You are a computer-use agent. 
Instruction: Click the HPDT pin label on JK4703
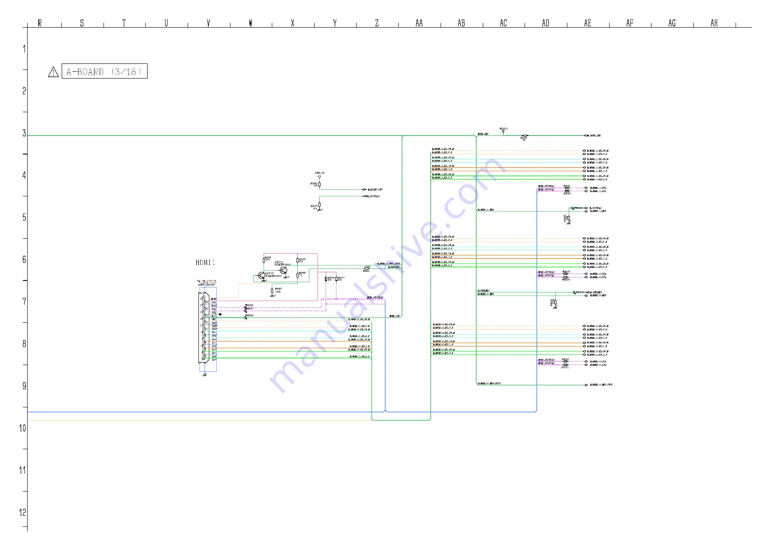coord(214,299)
